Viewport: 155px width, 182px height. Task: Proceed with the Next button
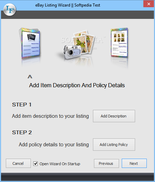pyautogui.click(x=134, y=163)
